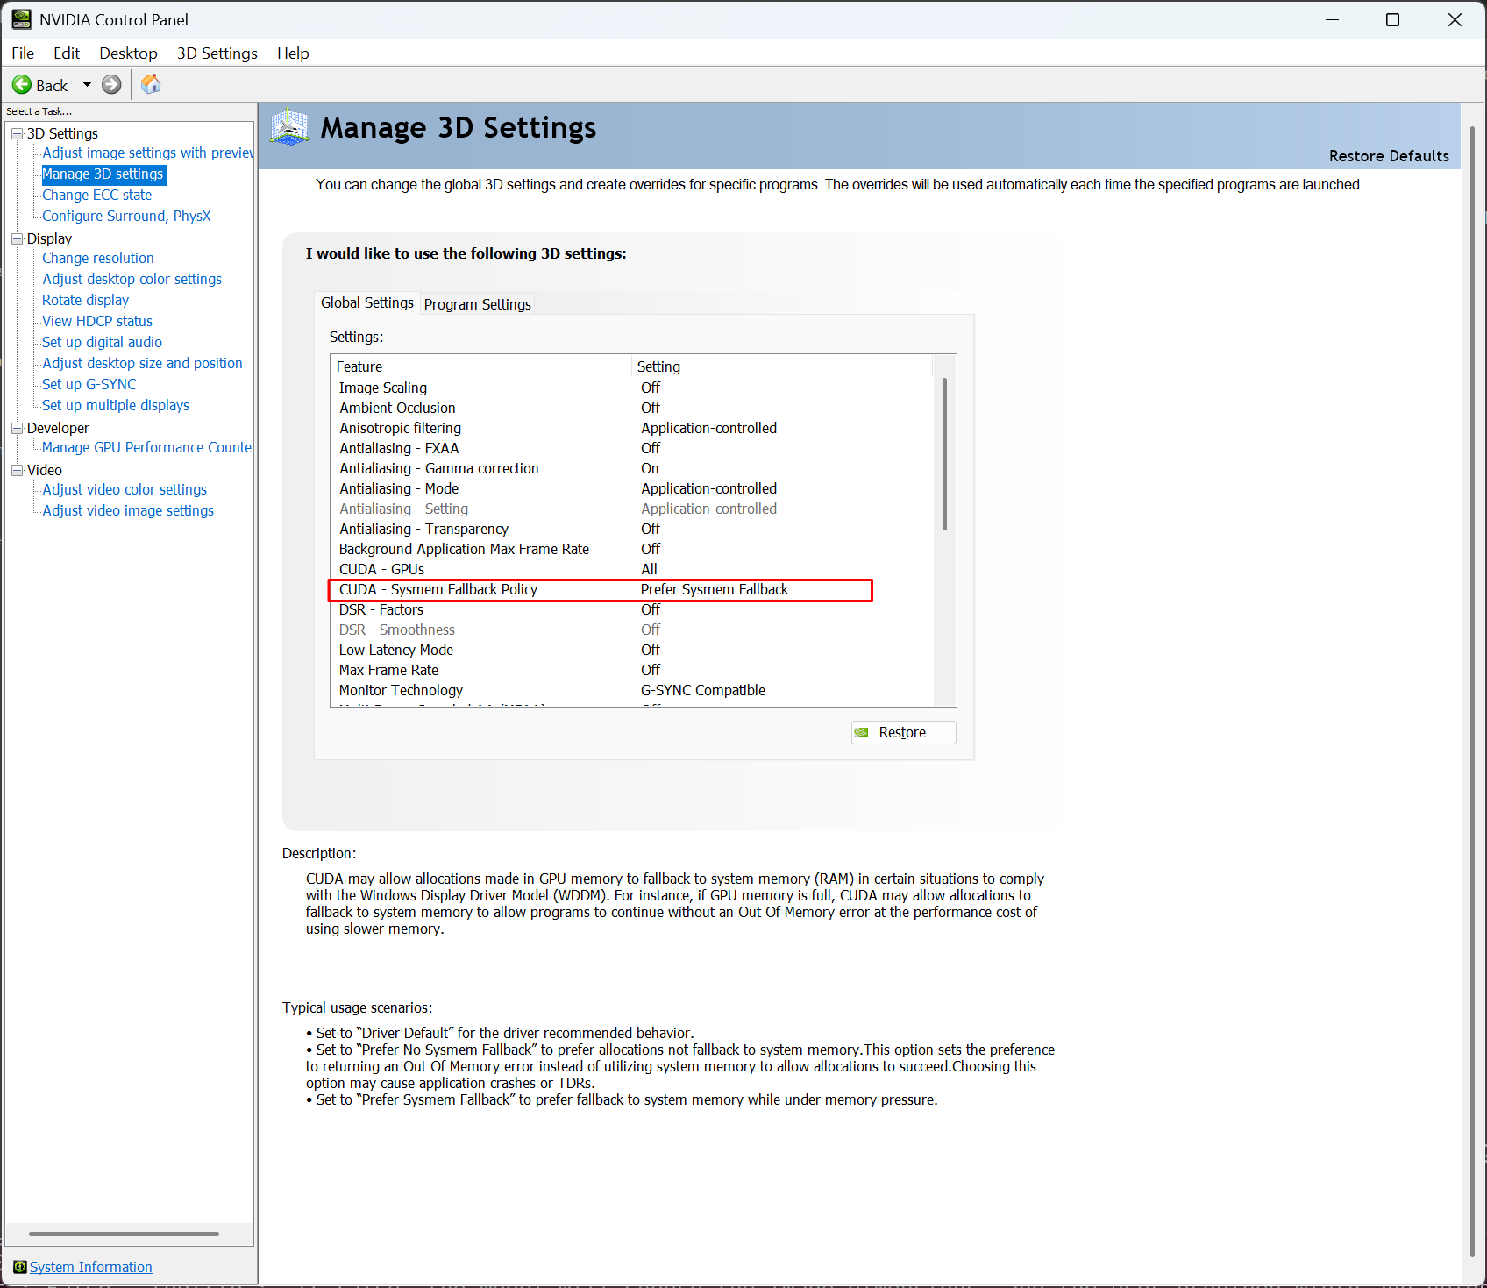This screenshot has height=1288, width=1487.
Task: Select the Image Scaling feature row
Action: (x=631, y=388)
